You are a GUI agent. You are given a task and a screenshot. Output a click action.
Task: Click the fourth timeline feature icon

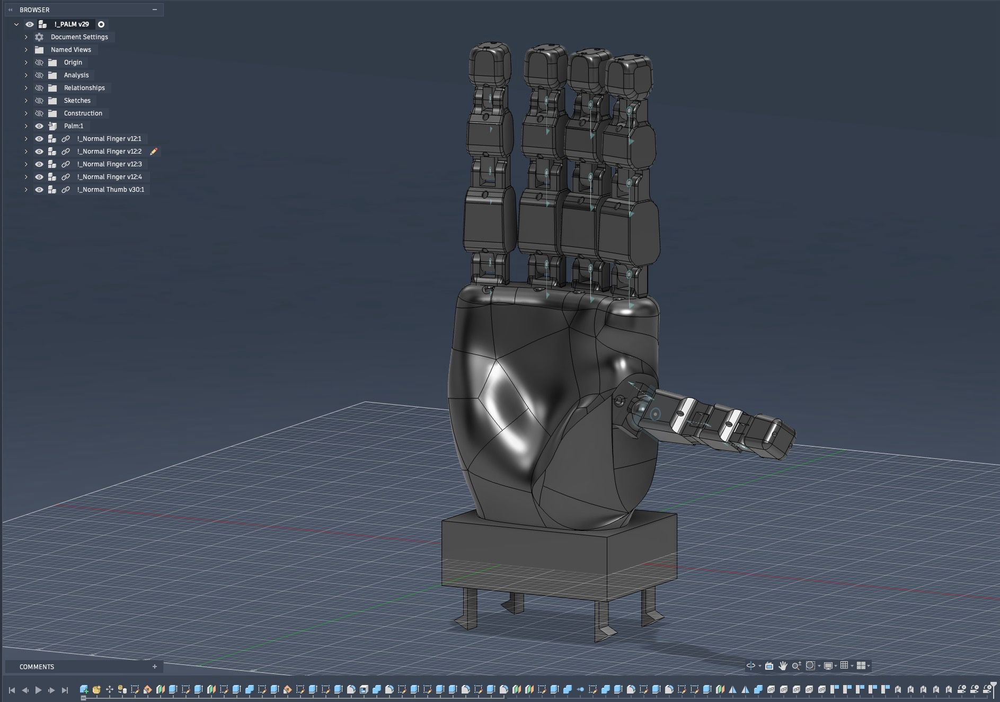pyautogui.click(x=122, y=689)
